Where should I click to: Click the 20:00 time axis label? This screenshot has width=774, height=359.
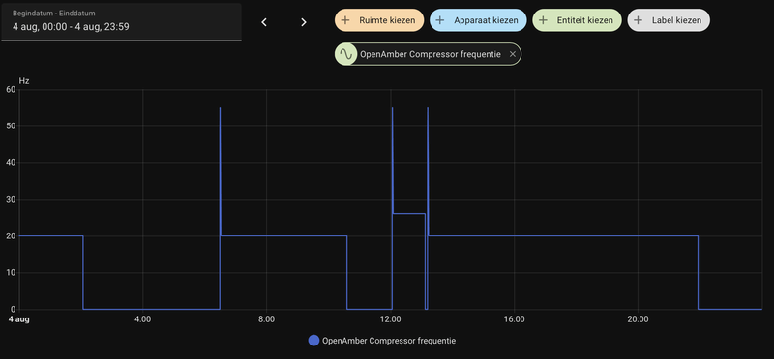638,319
